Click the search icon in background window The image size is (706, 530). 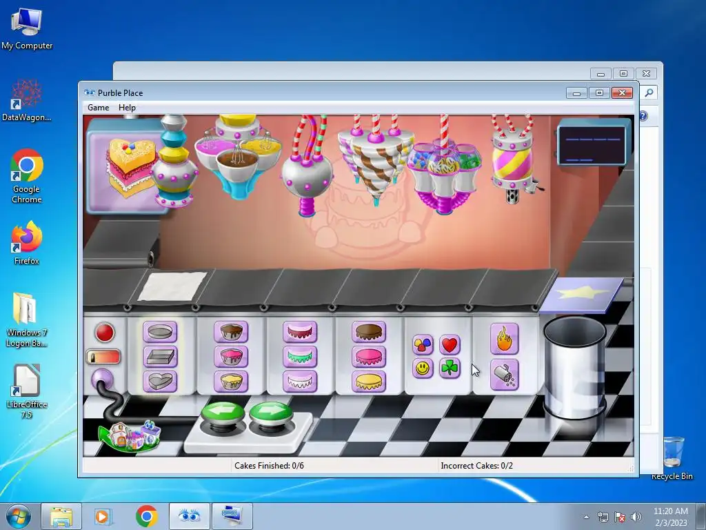[649, 93]
